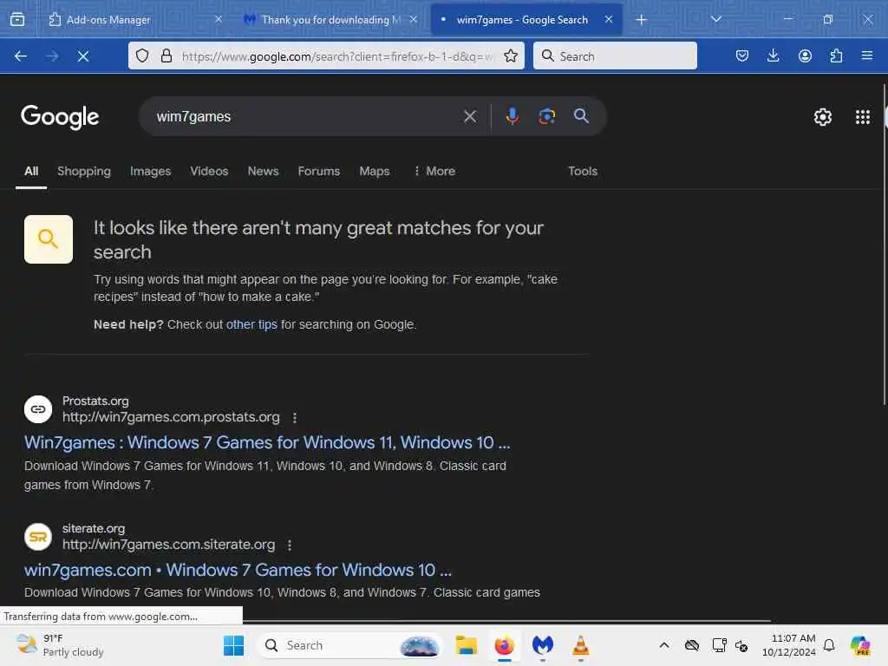Screen dimensions: 888x666
Task: Select the Images results tab
Action: click(x=150, y=171)
